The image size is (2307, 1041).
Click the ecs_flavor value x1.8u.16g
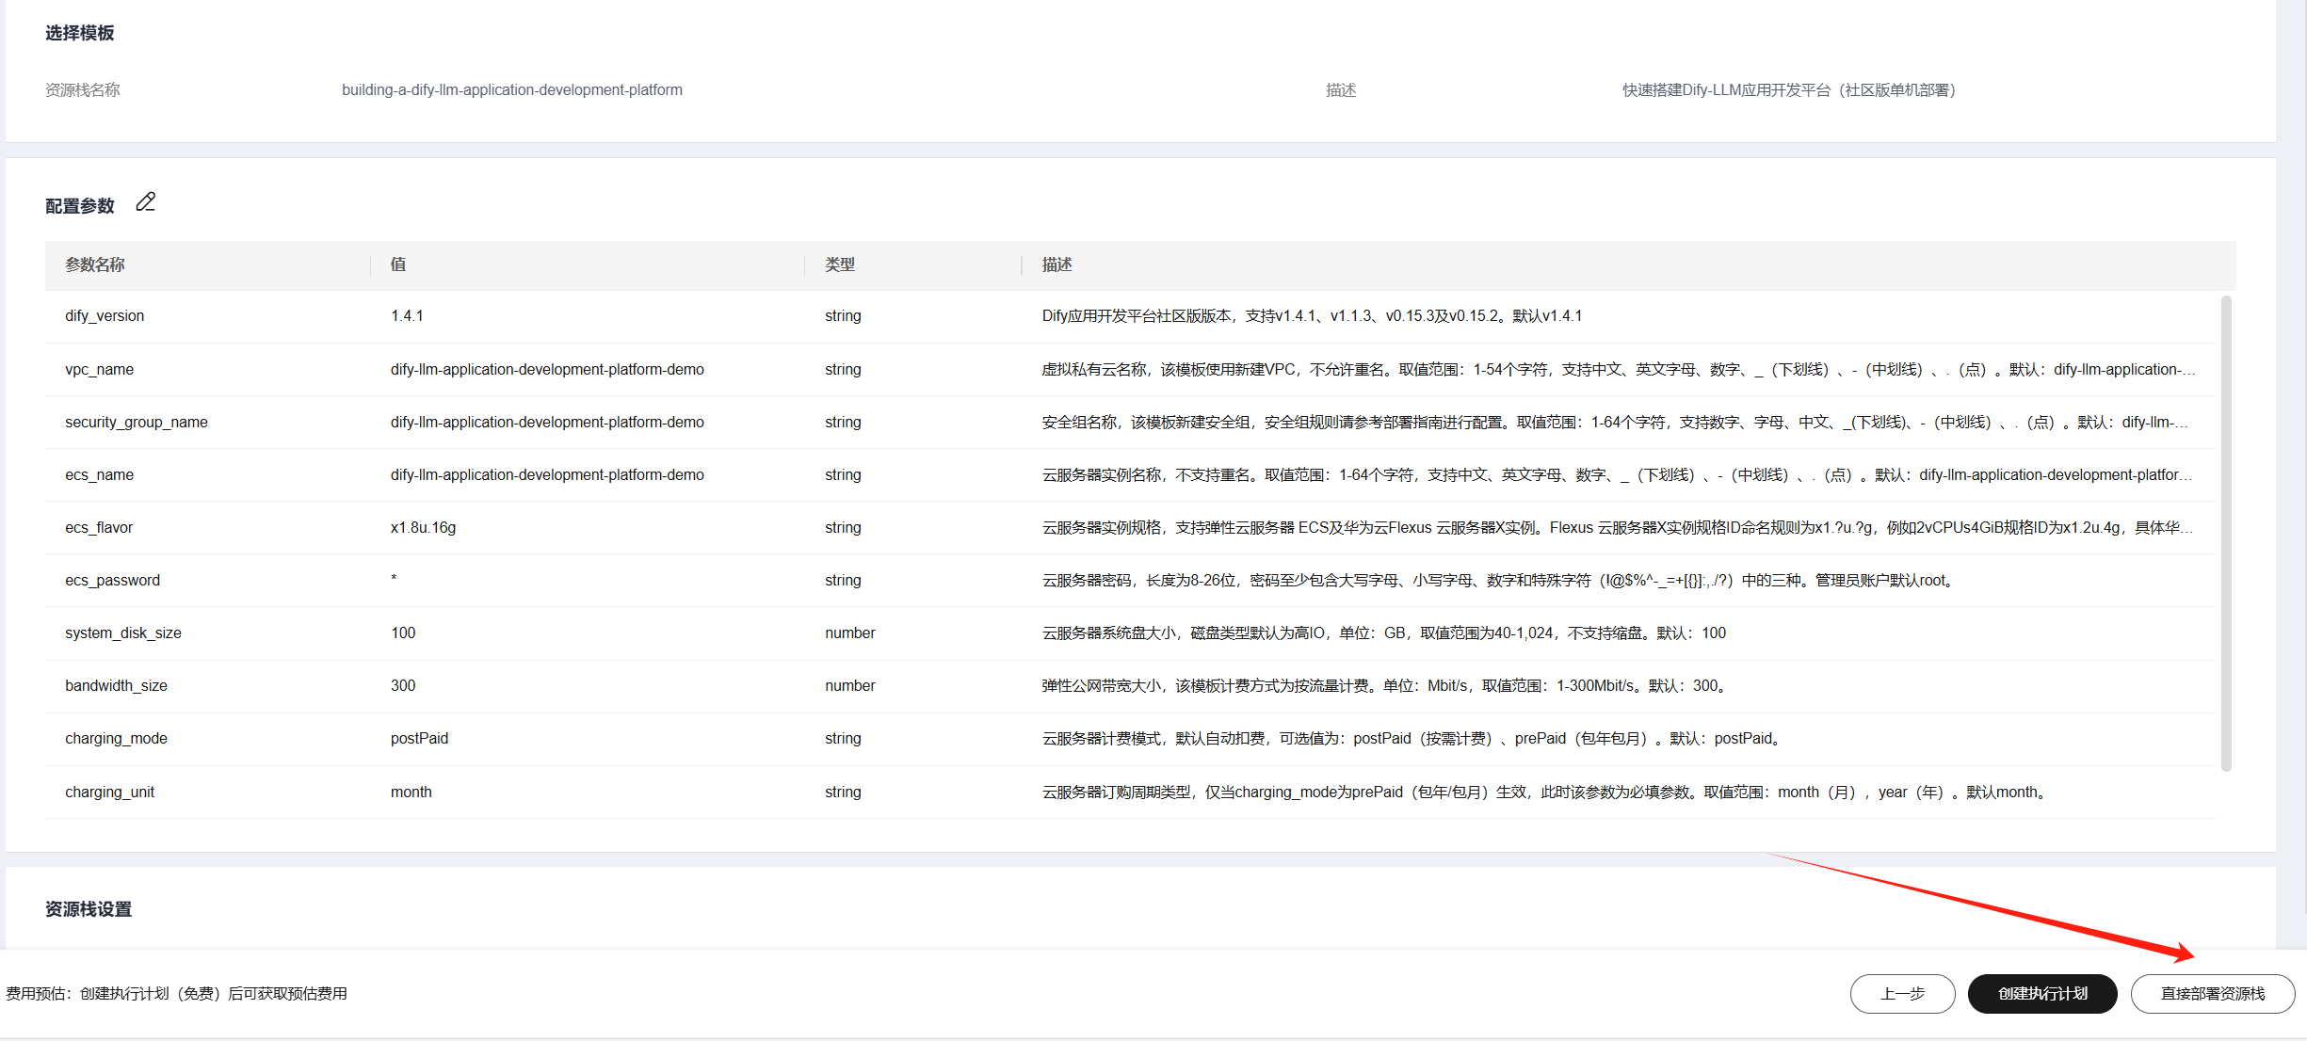coord(423,528)
